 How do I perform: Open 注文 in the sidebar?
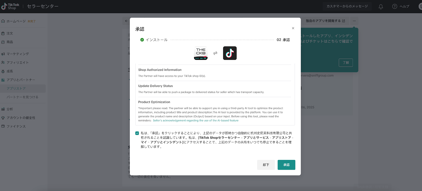[x=10, y=33]
